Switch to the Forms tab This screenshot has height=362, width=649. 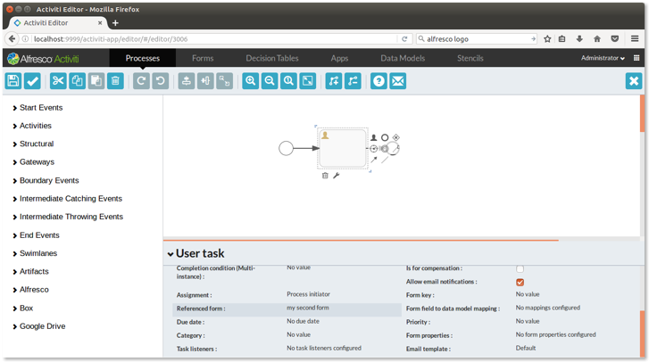[x=203, y=58]
